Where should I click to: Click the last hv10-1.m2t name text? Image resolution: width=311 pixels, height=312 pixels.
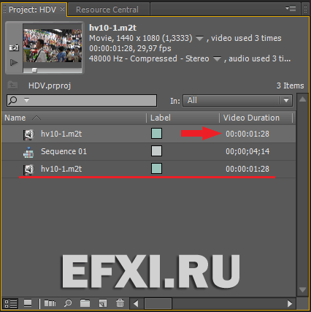click(x=61, y=169)
